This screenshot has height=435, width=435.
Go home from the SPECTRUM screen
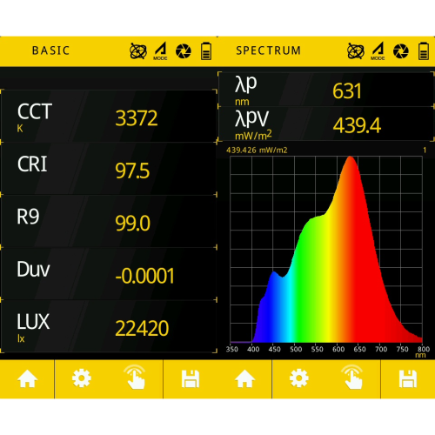point(244,378)
